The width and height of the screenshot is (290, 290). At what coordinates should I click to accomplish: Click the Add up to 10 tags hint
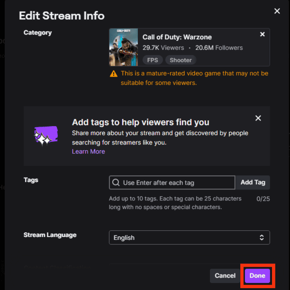[175, 203]
